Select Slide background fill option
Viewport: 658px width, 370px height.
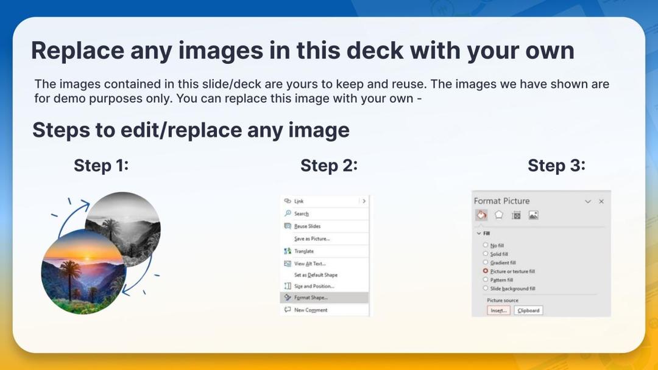click(x=486, y=288)
